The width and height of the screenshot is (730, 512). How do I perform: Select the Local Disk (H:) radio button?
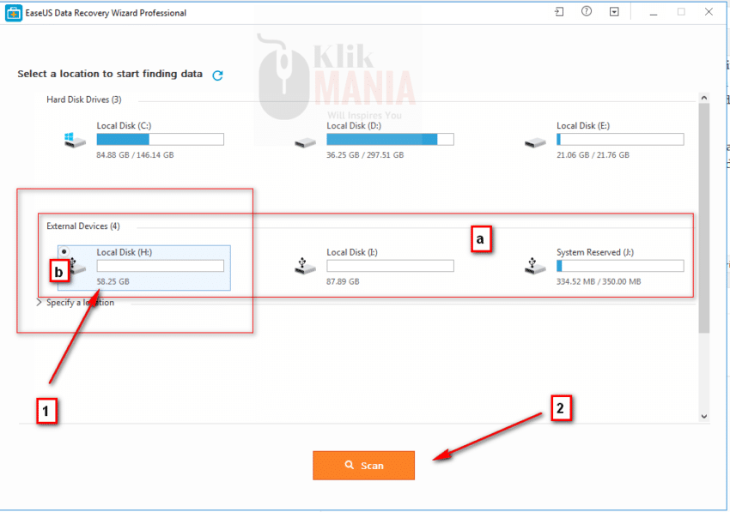coord(64,251)
